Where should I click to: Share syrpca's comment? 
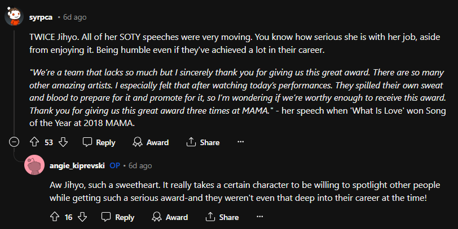click(203, 142)
